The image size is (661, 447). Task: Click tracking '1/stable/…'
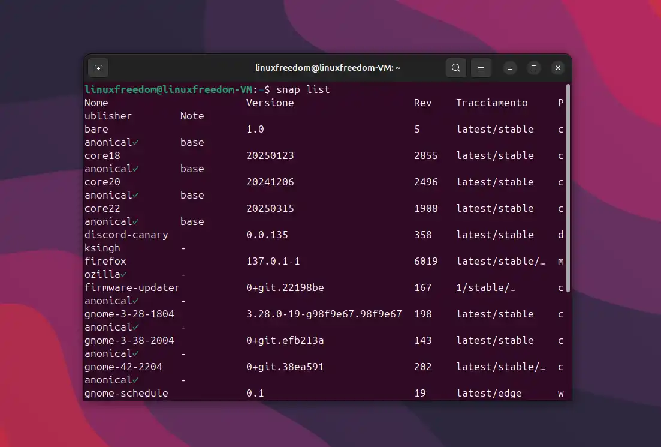(485, 287)
